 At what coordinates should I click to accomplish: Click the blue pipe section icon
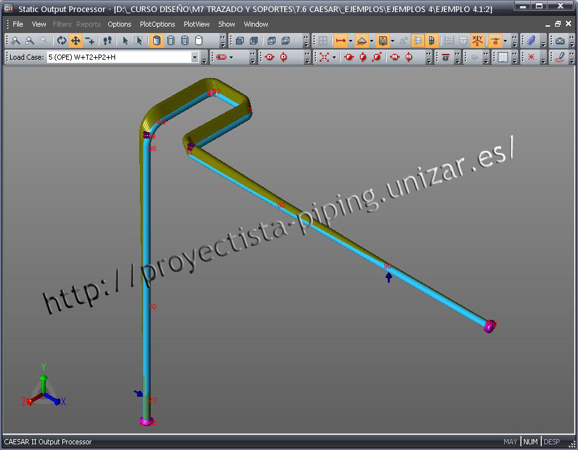coord(531,41)
